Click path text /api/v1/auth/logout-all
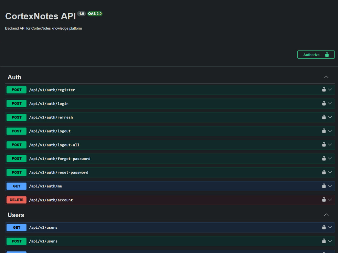 pyautogui.click(x=54, y=145)
